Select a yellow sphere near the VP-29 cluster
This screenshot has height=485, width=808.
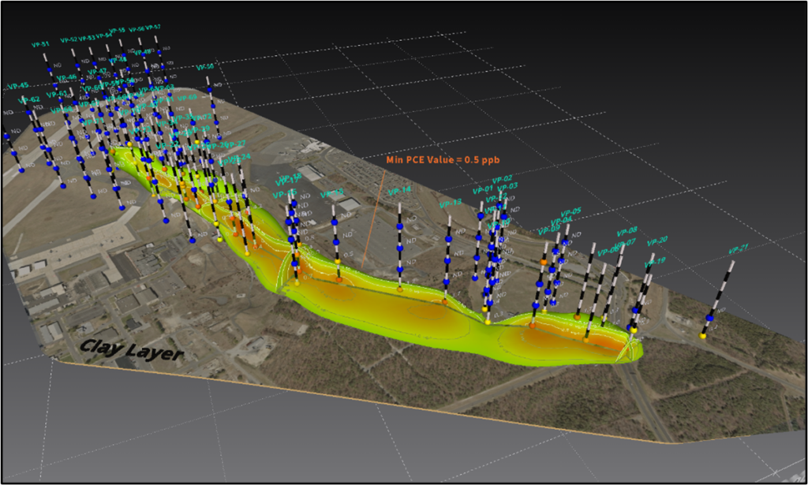[196, 142]
